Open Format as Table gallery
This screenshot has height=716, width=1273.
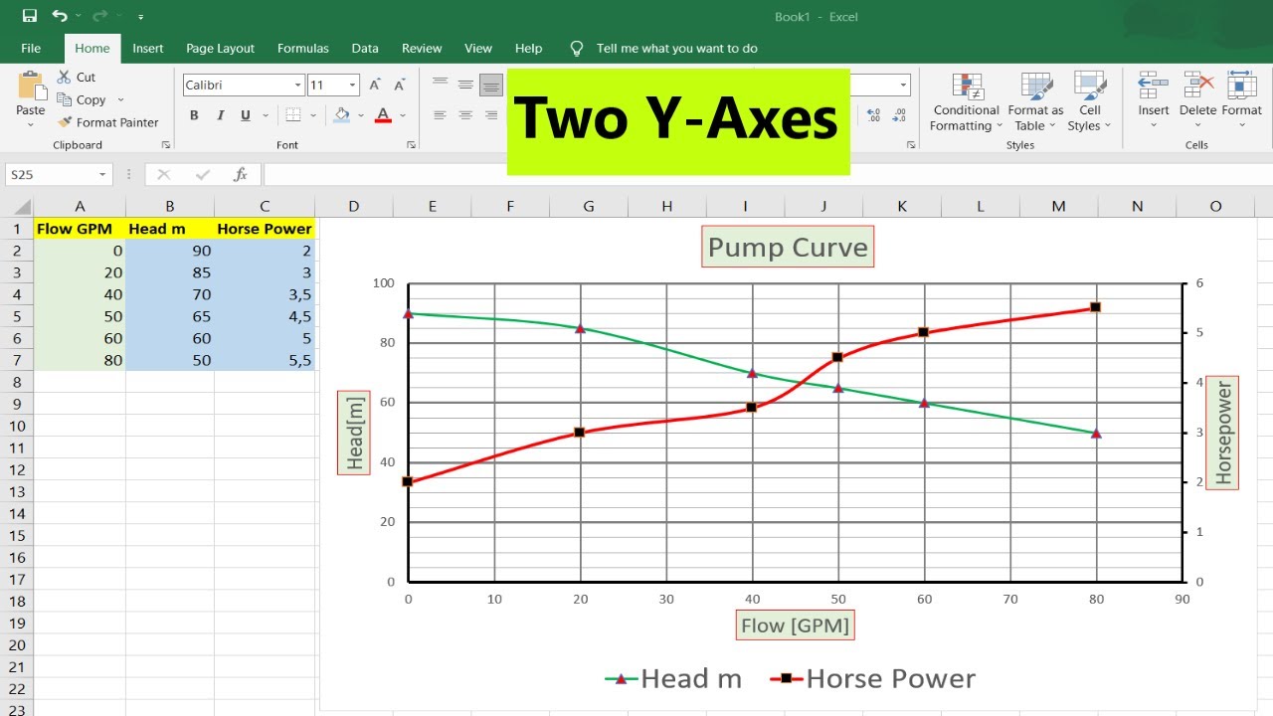[1035, 101]
